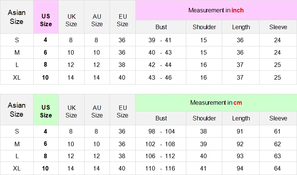Click the Sleeve column header in the cm table
The image size is (297, 175).
[x=278, y=118]
